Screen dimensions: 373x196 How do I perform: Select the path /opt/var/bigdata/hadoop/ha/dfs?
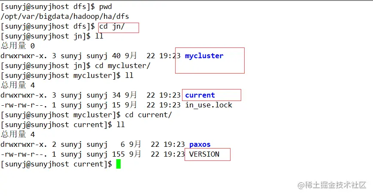click(65, 16)
